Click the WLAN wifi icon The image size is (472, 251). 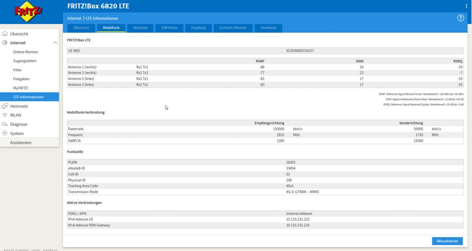pyautogui.click(x=5, y=115)
